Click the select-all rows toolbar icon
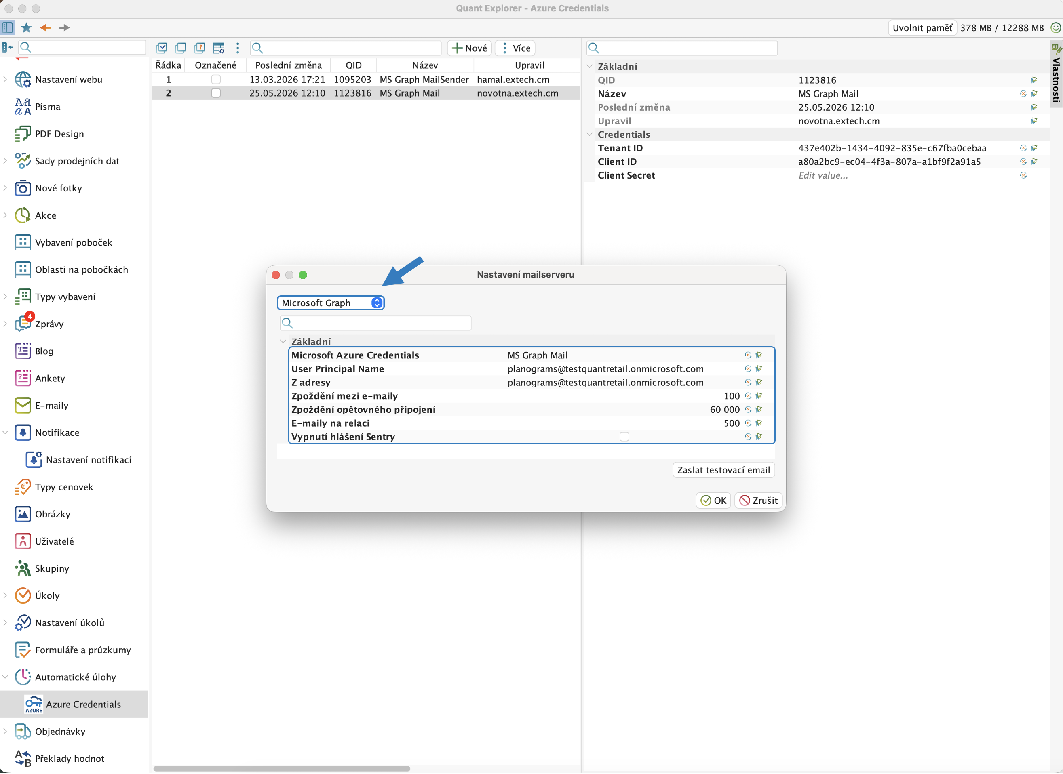Screen dimensions: 1063x774 click(x=162, y=48)
